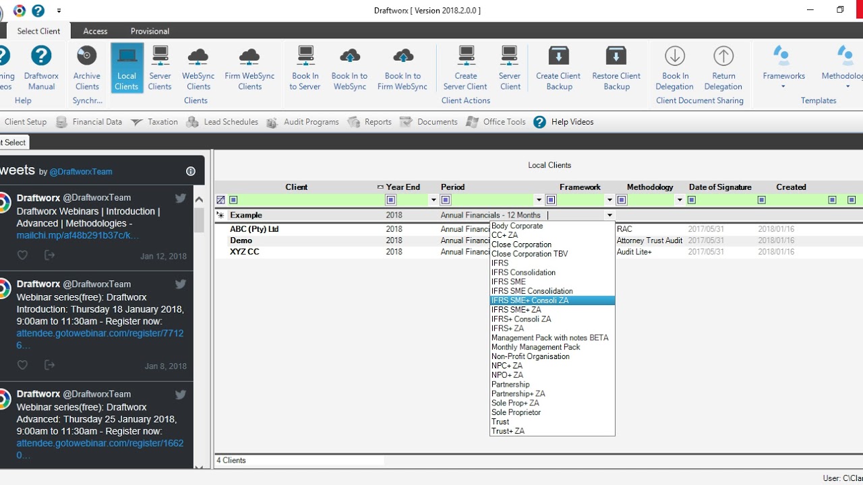Viewport: 863px width, 485px height.
Task: Open Help Videos
Action: click(x=564, y=122)
